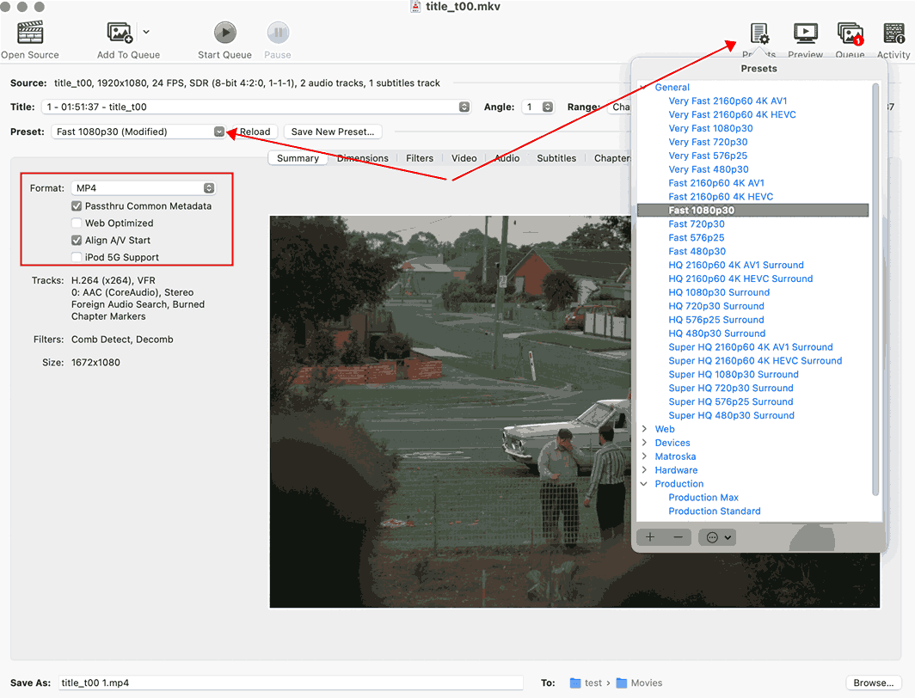Click the Open Source clapperboard icon
This screenshot has width=915, height=698.
30,33
